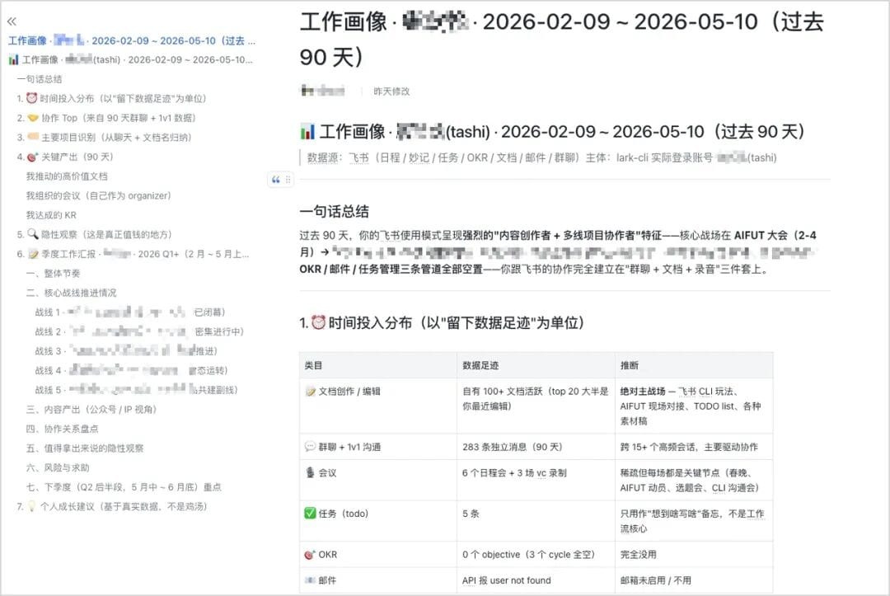Click the 数据源 quote line

pyautogui.click(x=541, y=157)
